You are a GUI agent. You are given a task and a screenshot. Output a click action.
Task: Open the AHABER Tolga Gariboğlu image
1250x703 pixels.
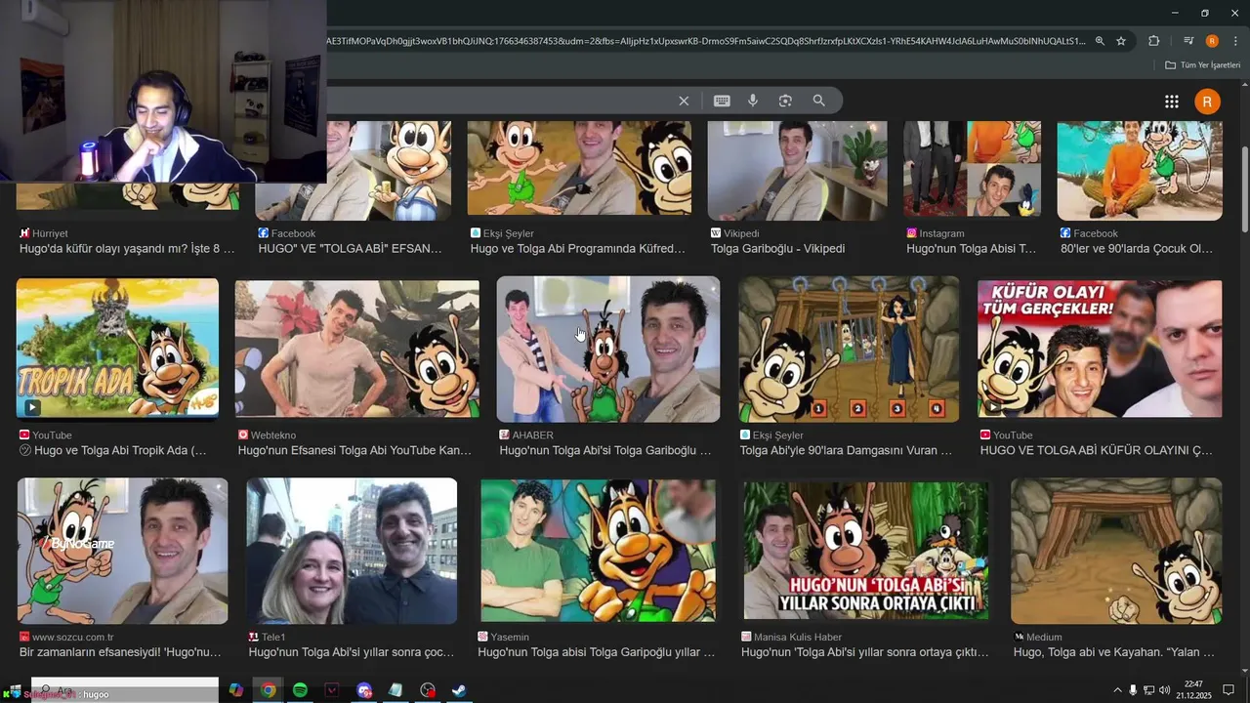[x=608, y=349]
